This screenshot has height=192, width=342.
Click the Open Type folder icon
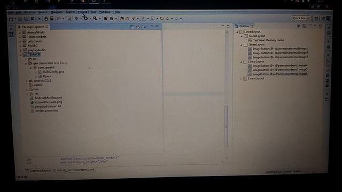122,19
